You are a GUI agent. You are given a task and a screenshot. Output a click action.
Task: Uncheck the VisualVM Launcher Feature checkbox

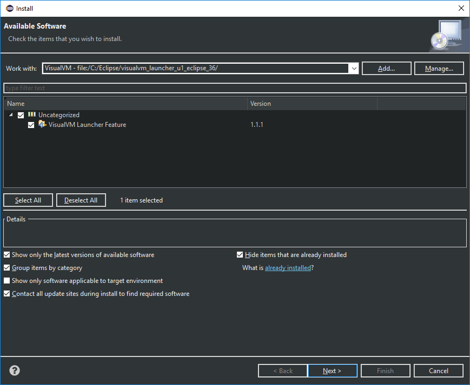[x=31, y=125]
